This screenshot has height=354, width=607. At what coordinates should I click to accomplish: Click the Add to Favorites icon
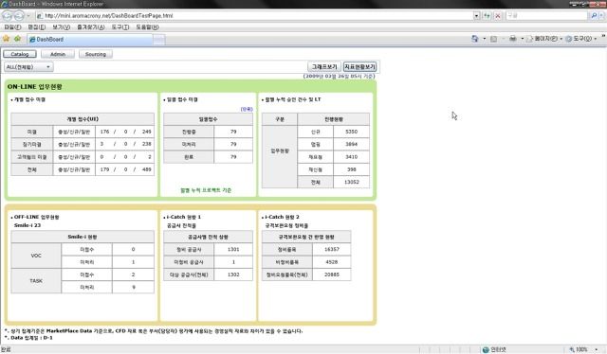click(17, 39)
